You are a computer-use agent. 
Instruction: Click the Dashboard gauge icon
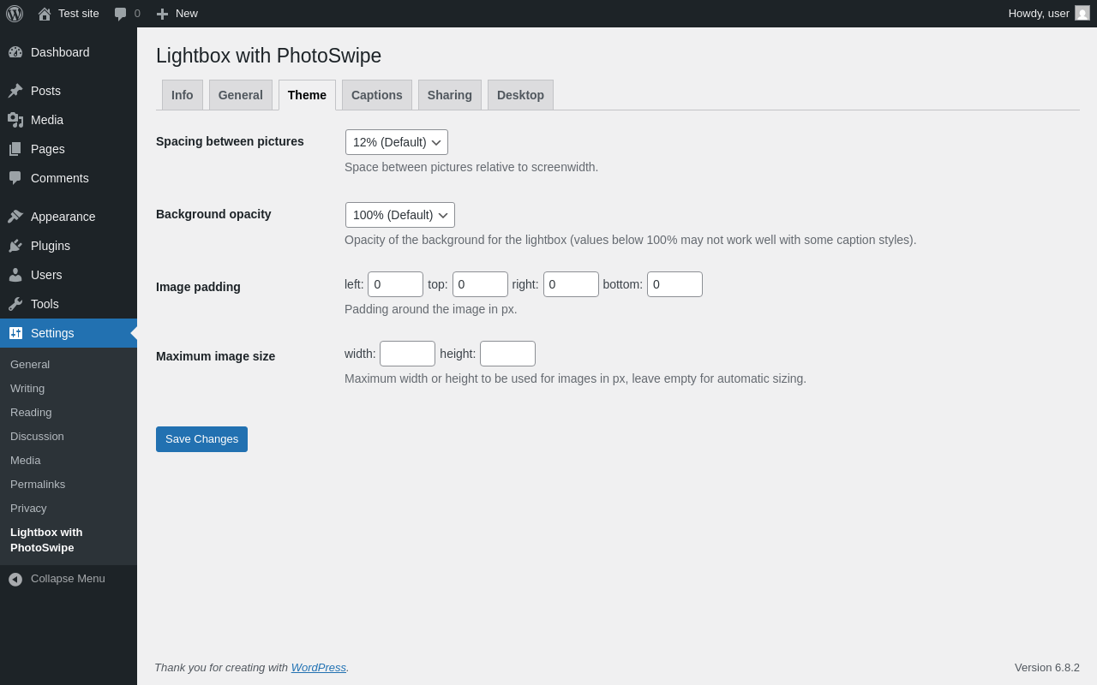15,52
